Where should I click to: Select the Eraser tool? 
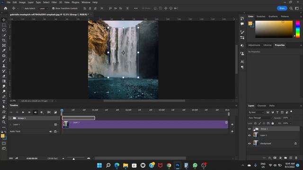pyautogui.click(x=4, y=76)
